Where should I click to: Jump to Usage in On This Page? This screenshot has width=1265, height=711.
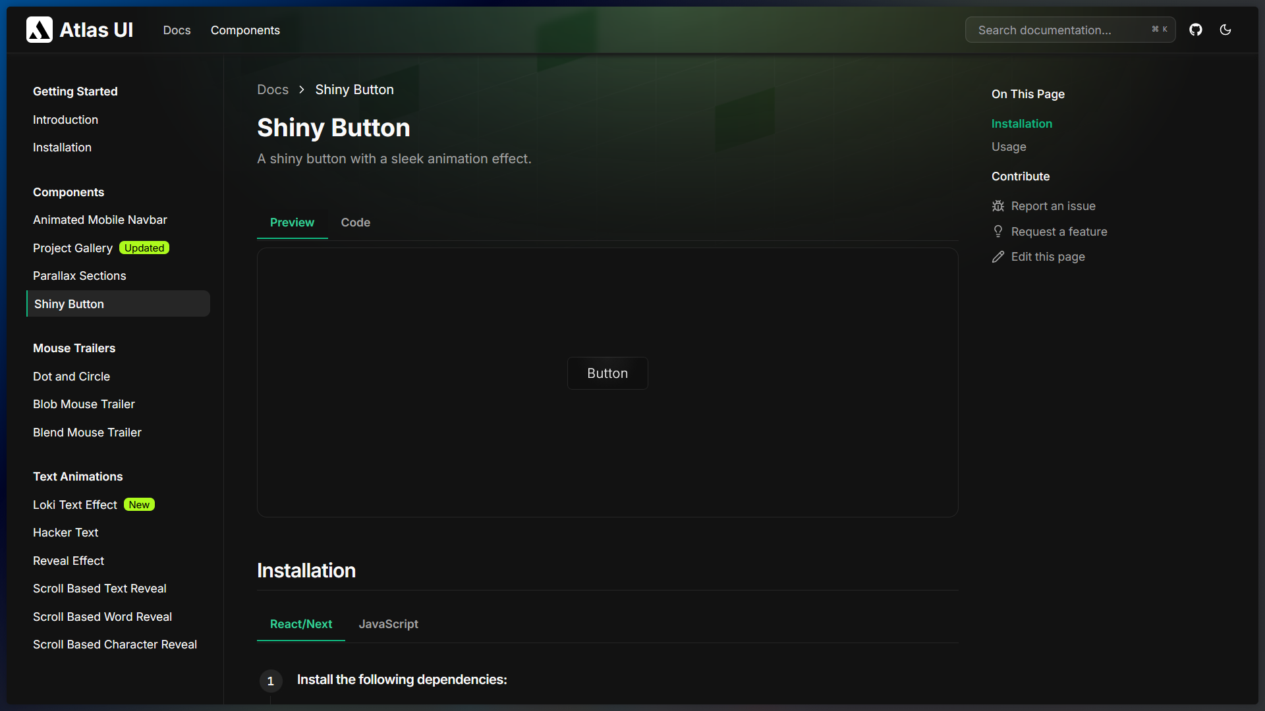[1009, 147]
